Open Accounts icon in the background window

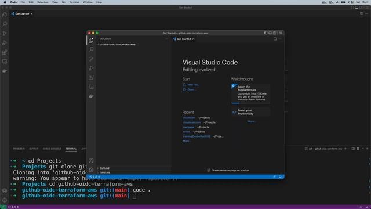pos(5,191)
